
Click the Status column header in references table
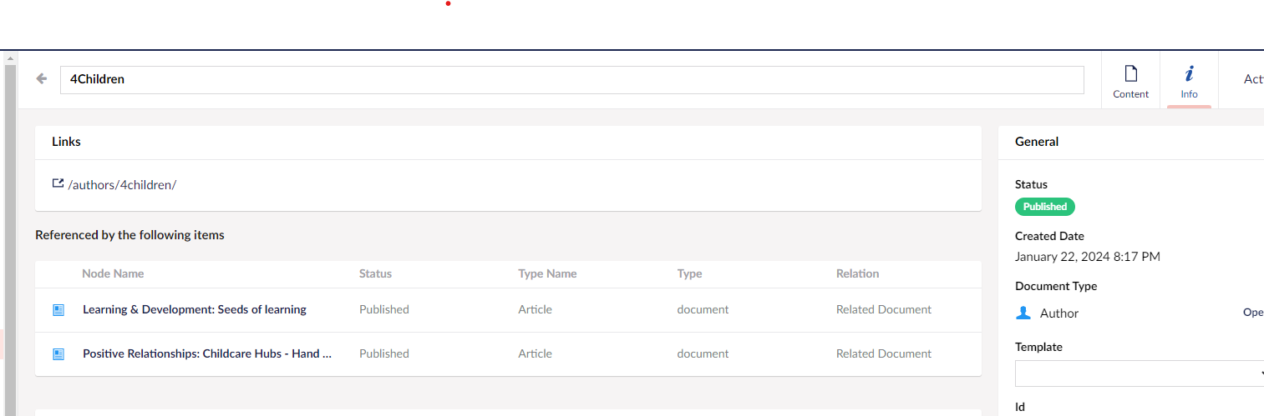pyautogui.click(x=375, y=273)
